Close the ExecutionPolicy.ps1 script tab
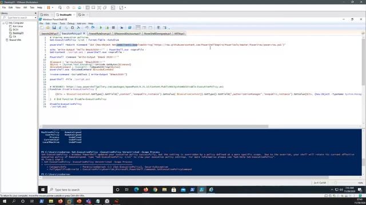 [x=84, y=34]
